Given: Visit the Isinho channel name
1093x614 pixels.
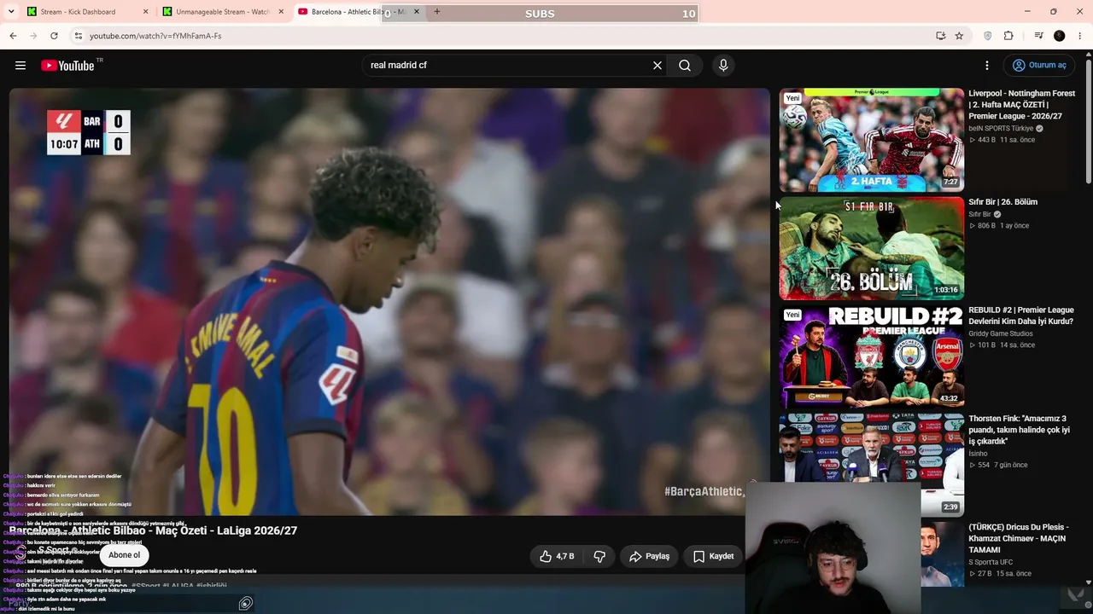Looking at the screenshot, I should click(x=979, y=454).
